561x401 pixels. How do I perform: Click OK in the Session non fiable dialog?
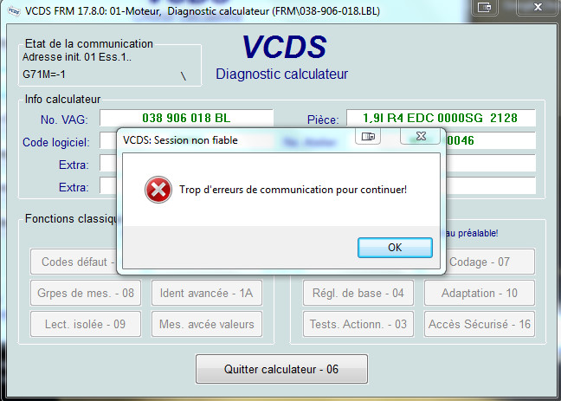(x=395, y=248)
